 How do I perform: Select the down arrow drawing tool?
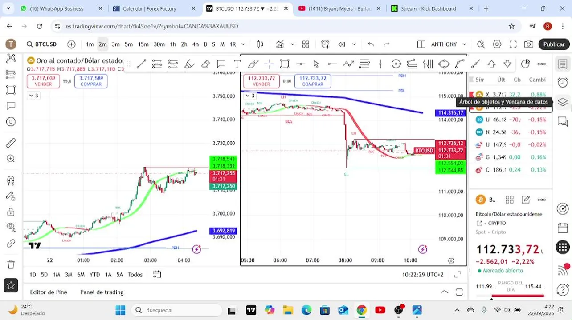(507, 64)
